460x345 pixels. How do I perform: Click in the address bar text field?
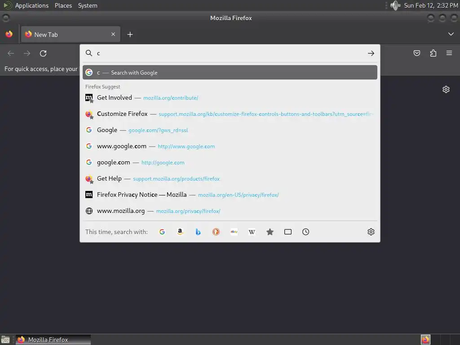tap(230, 53)
